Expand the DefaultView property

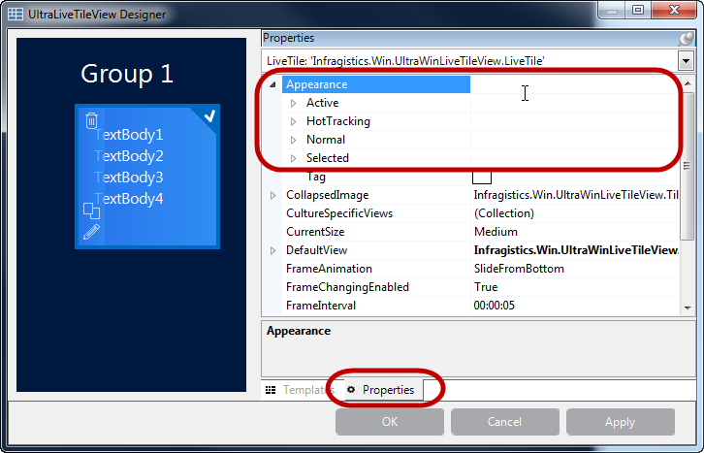pos(272,250)
